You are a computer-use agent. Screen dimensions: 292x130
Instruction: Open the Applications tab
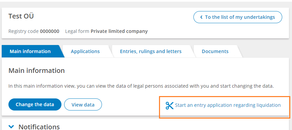coord(85,51)
